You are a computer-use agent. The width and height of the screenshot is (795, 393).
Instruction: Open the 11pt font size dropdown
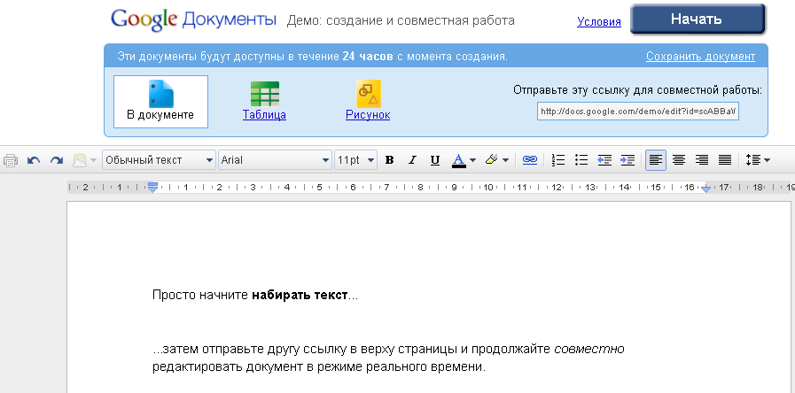[x=356, y=160]
